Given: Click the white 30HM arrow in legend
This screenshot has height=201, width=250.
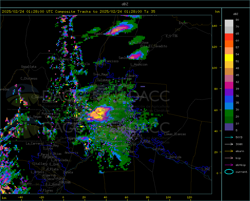Looking at the screenshot, I should click(x=229, y=144).
